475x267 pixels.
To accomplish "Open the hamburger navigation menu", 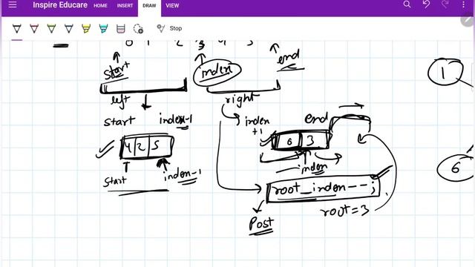I will 13,4.
